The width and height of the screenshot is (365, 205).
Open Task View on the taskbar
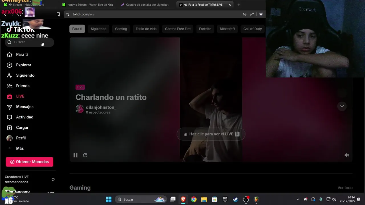[173, 199]
